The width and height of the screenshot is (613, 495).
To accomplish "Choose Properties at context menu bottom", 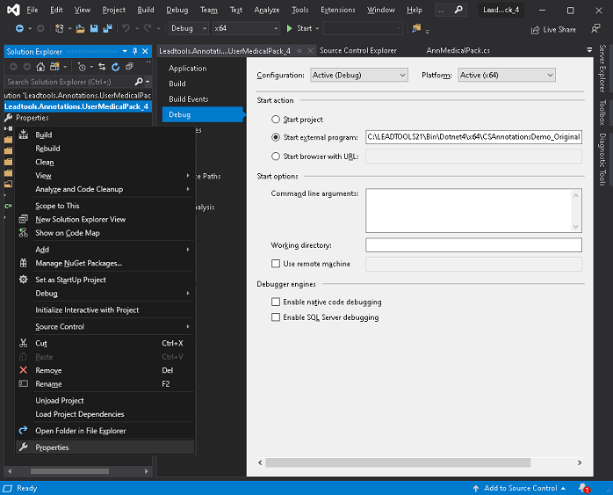I will click(x=105, y=448).
